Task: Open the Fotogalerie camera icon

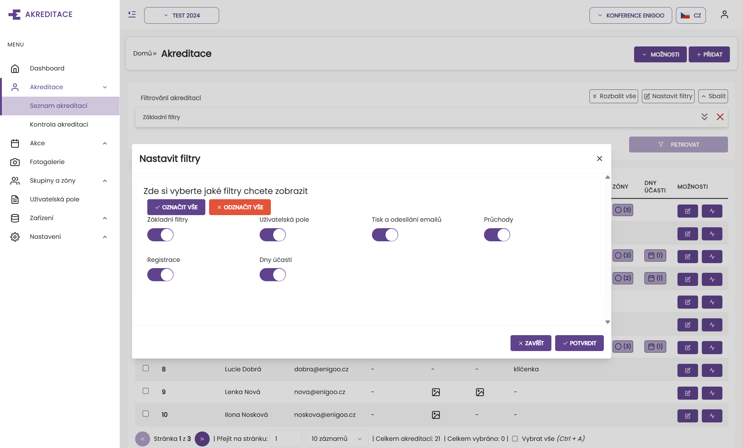Action: pyautogui.click(x=15, y=162)
